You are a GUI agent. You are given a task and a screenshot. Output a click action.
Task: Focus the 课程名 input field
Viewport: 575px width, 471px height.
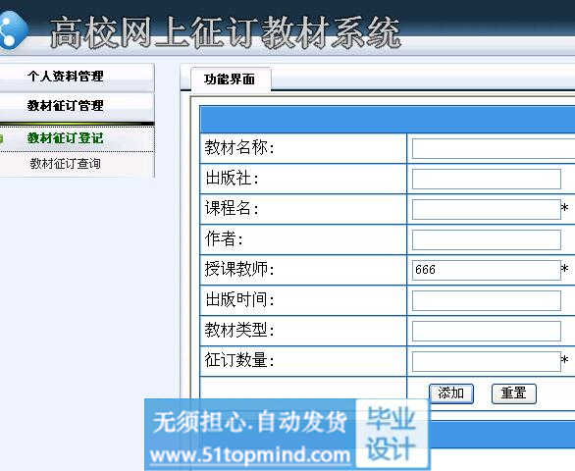487,209
